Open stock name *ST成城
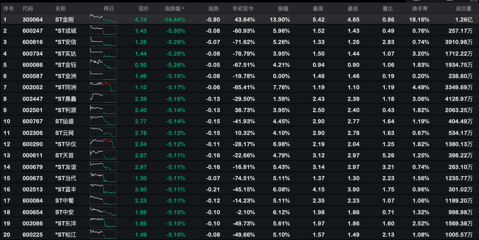 [x=66, y=31]
